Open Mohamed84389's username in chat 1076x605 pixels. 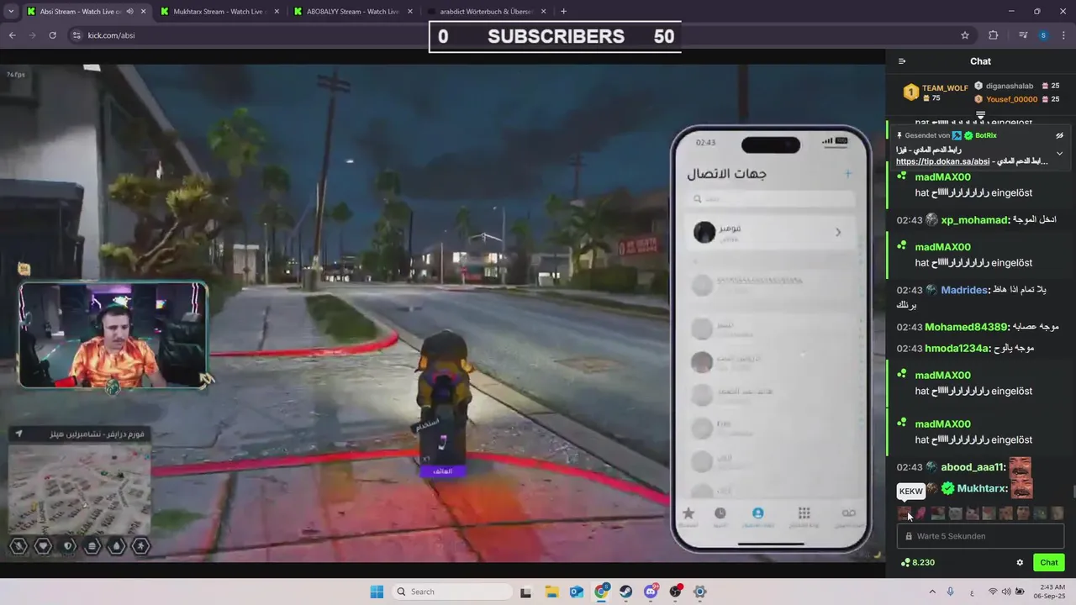coord(966,327)
